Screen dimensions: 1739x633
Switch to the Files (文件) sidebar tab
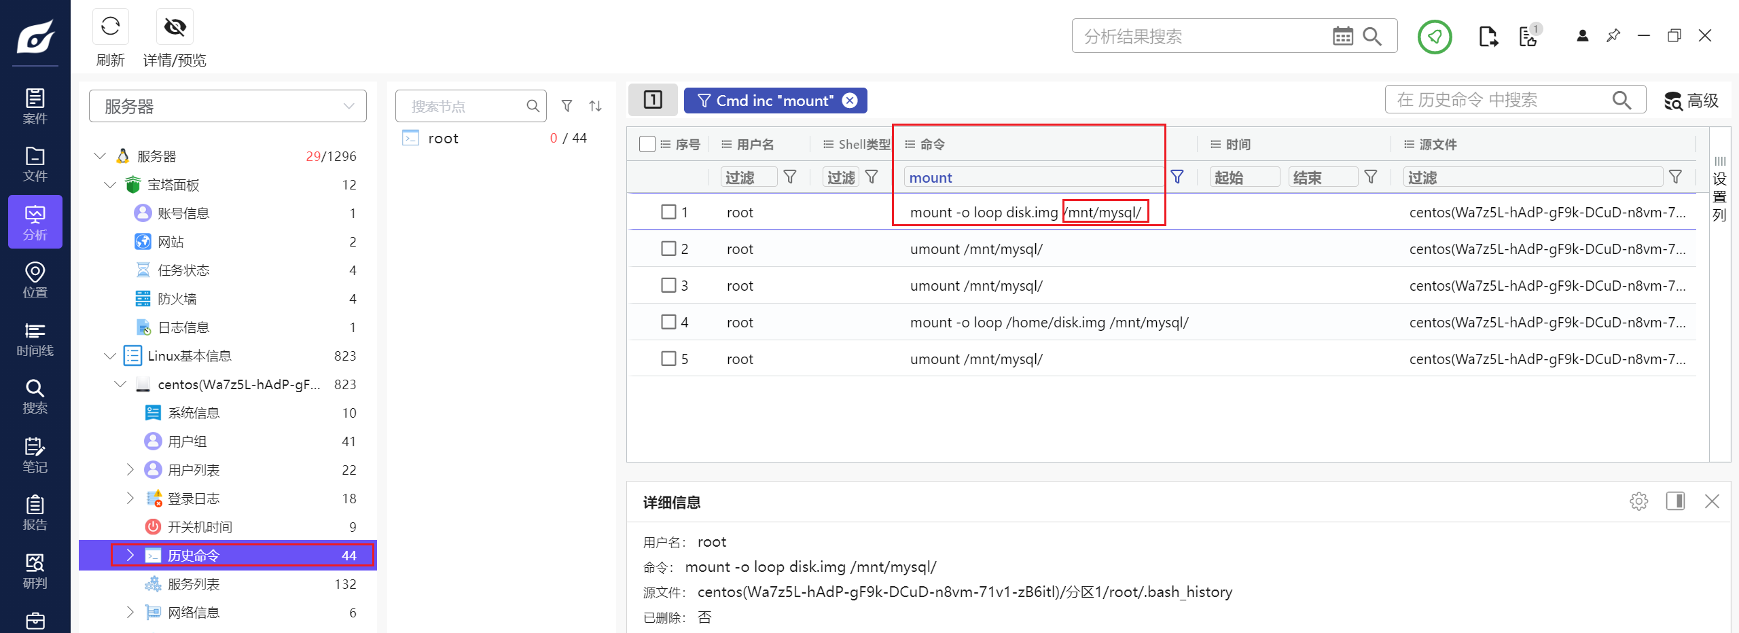[35, 164]
